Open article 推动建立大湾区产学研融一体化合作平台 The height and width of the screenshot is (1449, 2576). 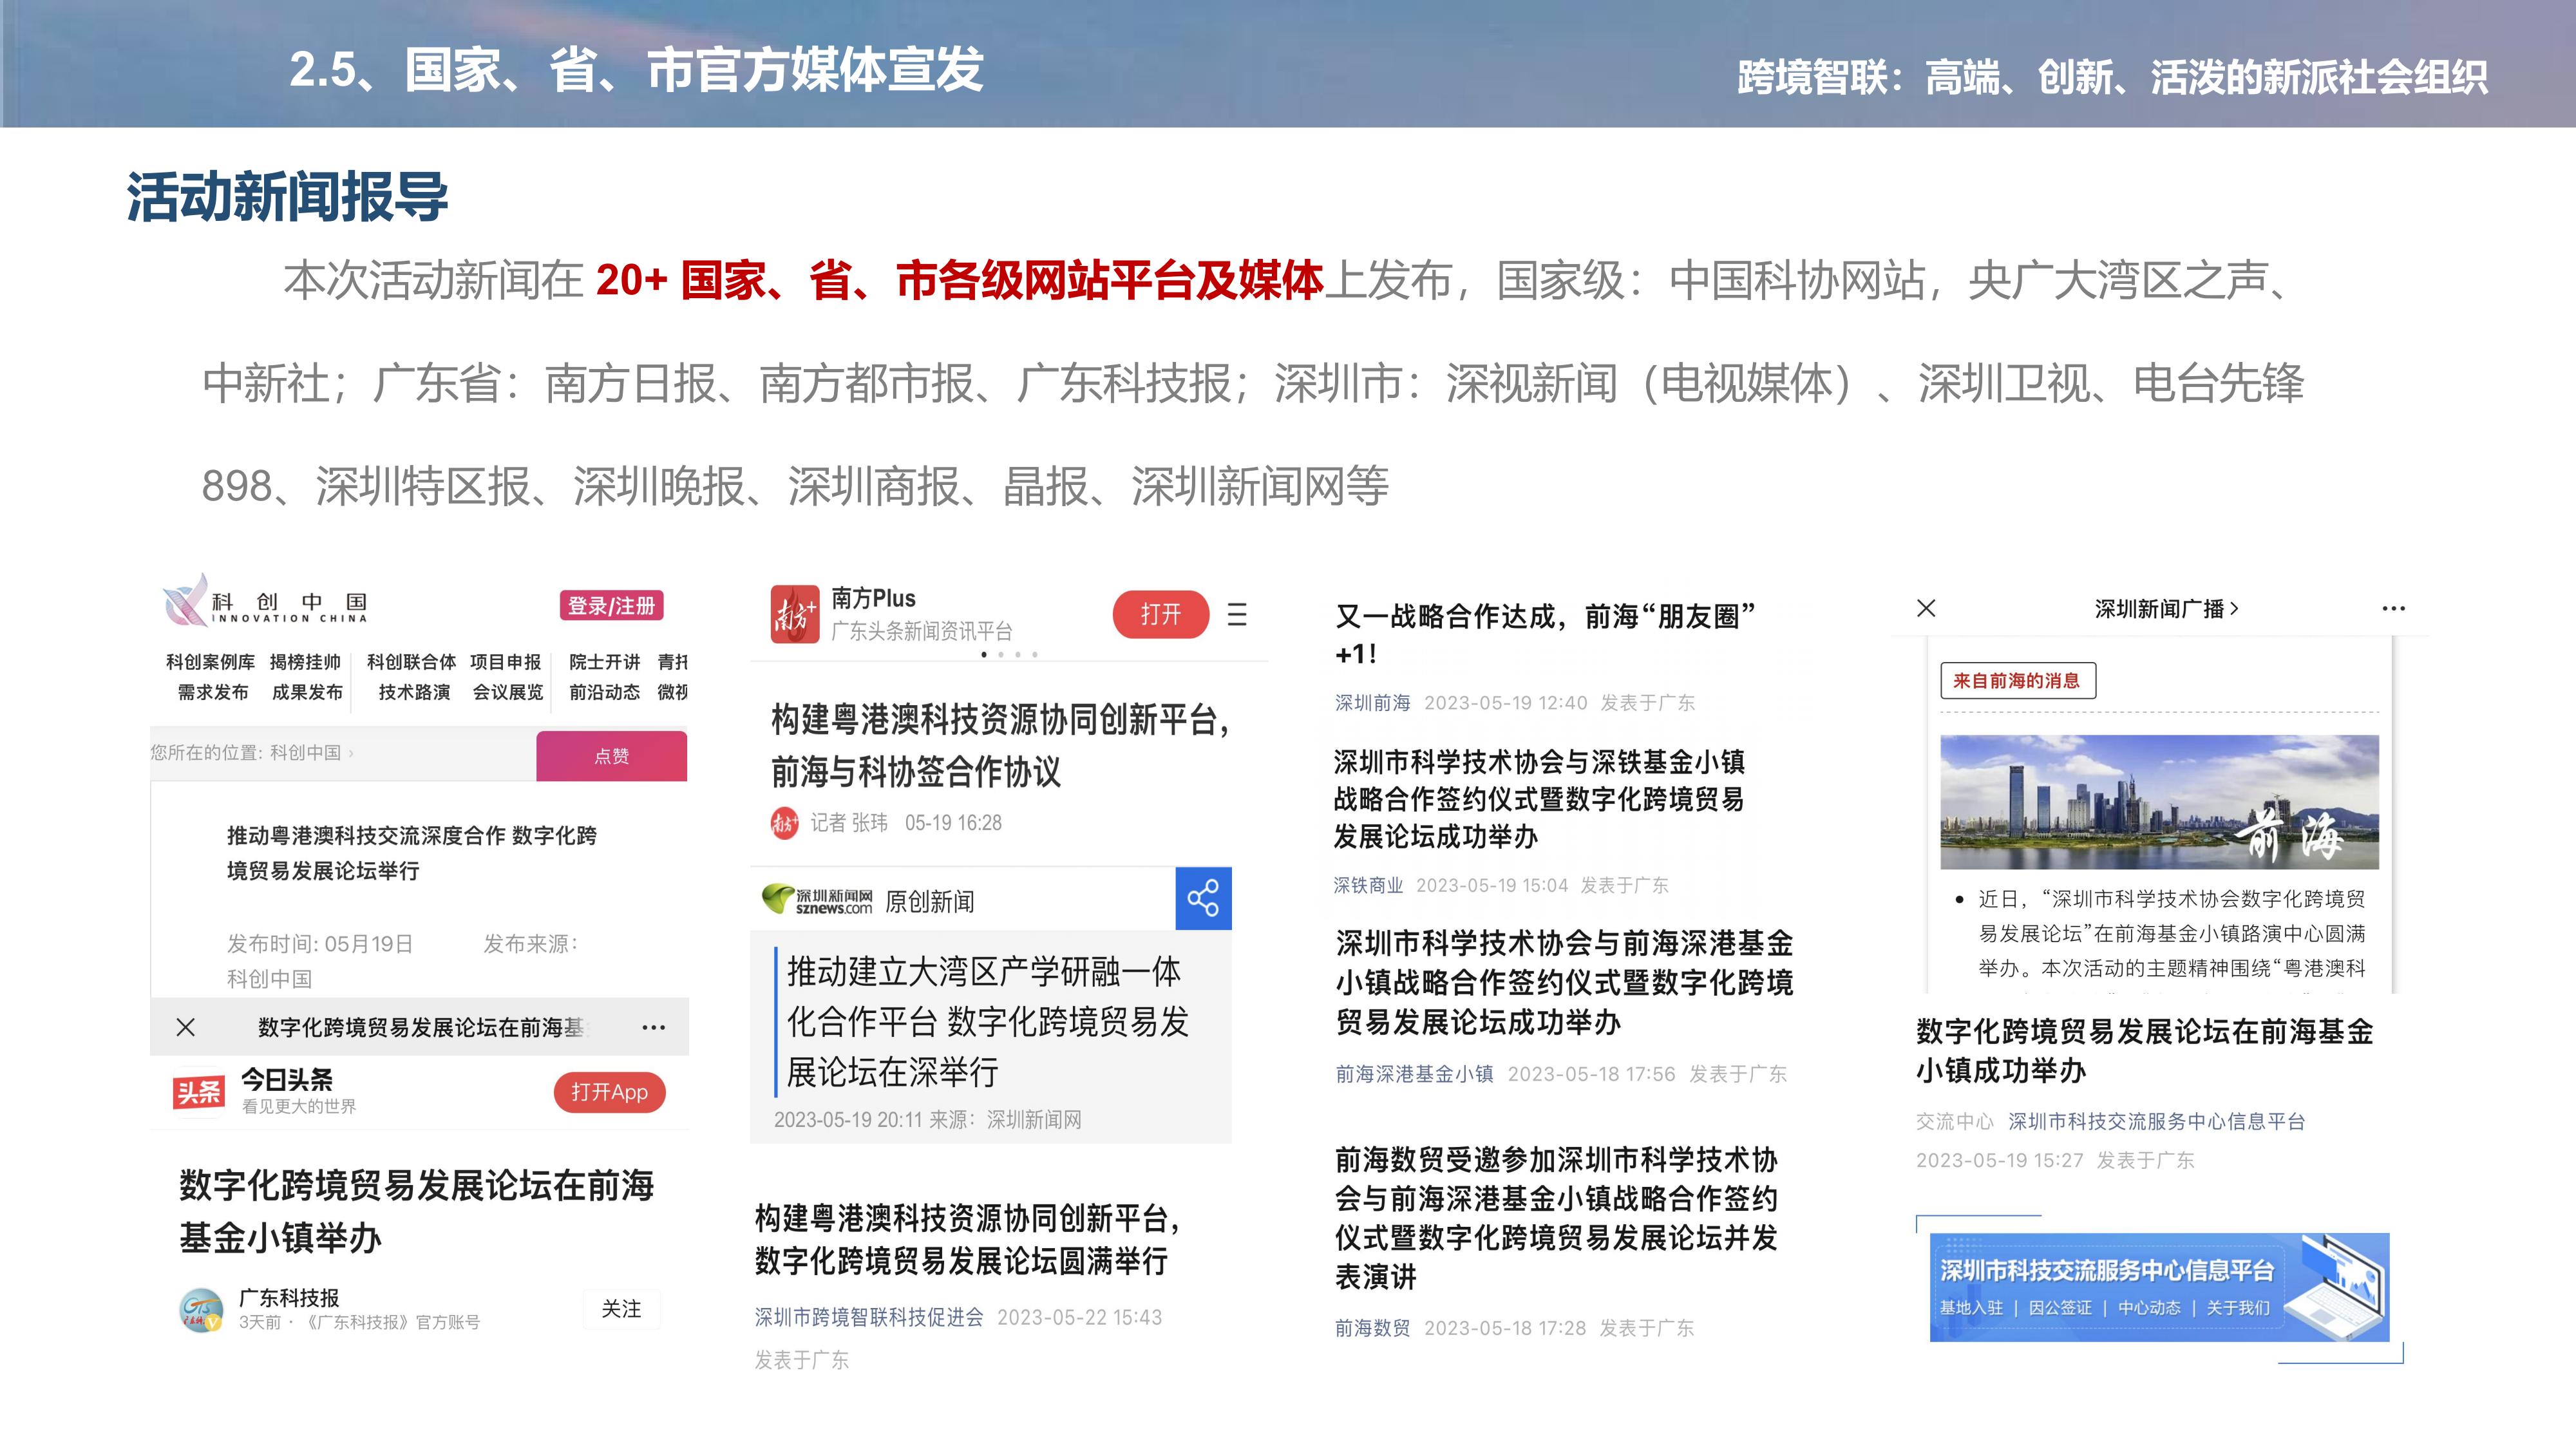(988, 1021)
